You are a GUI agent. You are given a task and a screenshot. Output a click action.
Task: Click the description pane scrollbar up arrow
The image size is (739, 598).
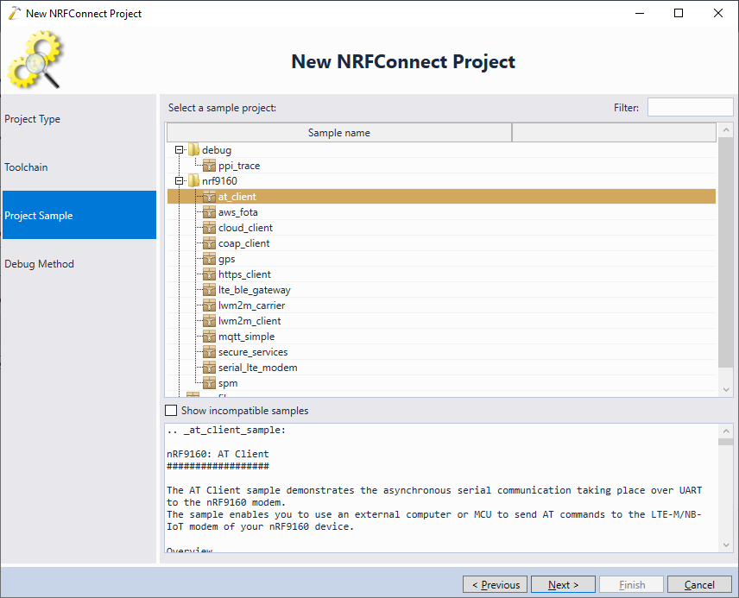726,431
